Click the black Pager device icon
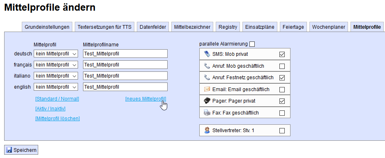This screenshot has height=158, width=385. 207,101
